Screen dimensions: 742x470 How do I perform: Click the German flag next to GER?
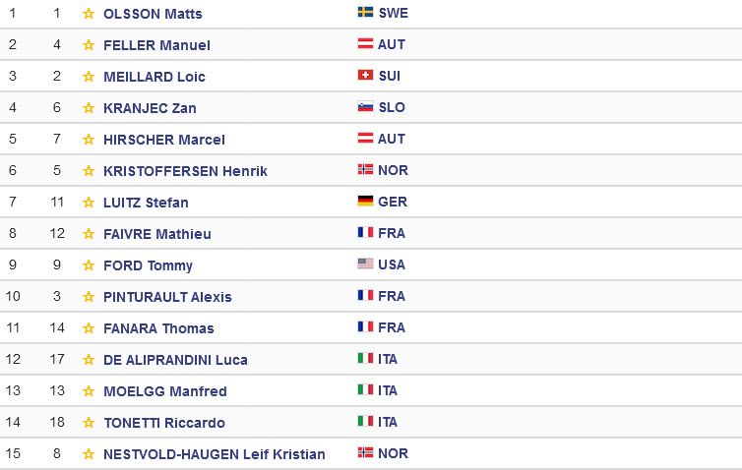click(365, 201)
